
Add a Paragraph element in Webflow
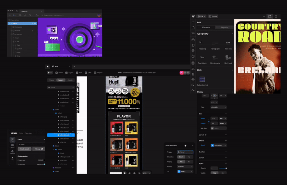tap(215, 45)
